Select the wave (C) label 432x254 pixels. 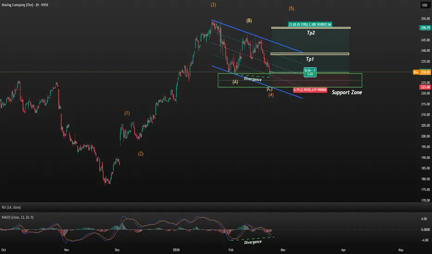pyautogui.click(x=269, y=89)
